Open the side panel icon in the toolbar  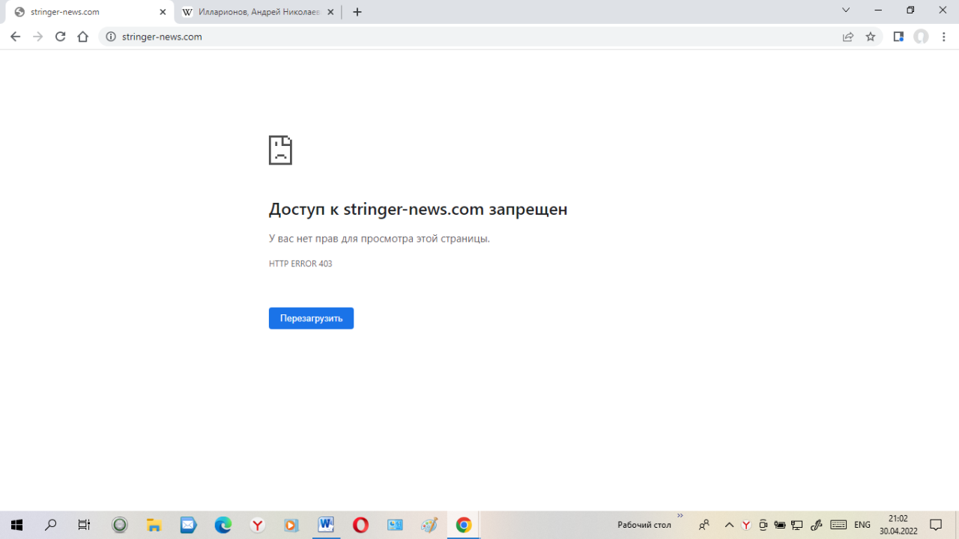tap(898, 37)
